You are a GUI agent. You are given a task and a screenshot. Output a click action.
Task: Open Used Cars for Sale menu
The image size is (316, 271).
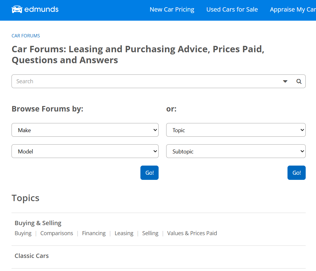tap(232, 9)
